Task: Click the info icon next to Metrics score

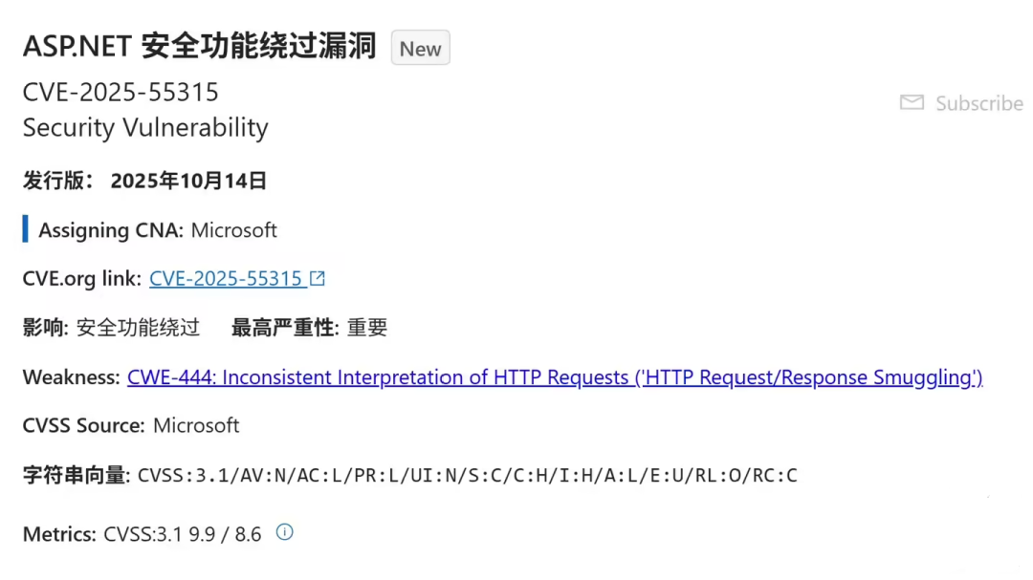Action: [285, 532]
